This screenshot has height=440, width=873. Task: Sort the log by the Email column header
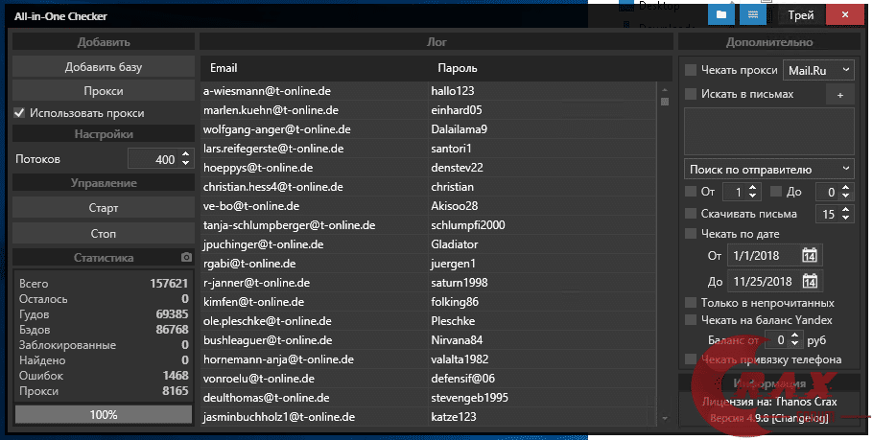click(x=224, y=69)
